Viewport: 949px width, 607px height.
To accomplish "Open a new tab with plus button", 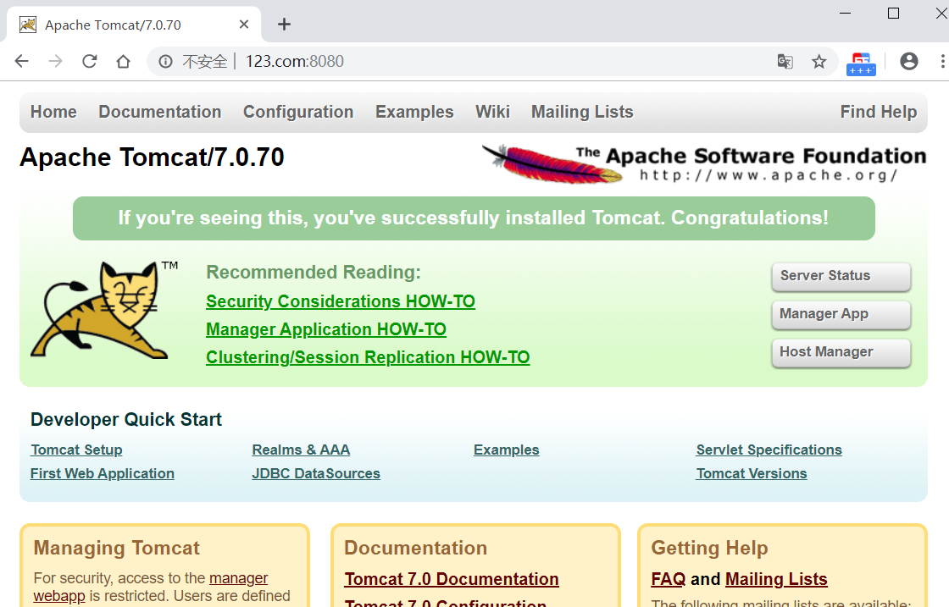I will [x=285, y=25].
